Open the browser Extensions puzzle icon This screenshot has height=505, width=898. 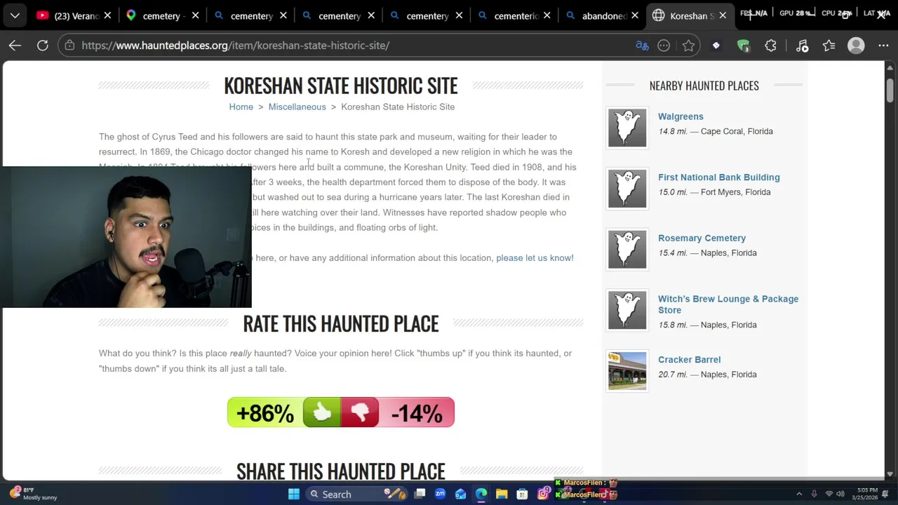click(x=770, y=46)
